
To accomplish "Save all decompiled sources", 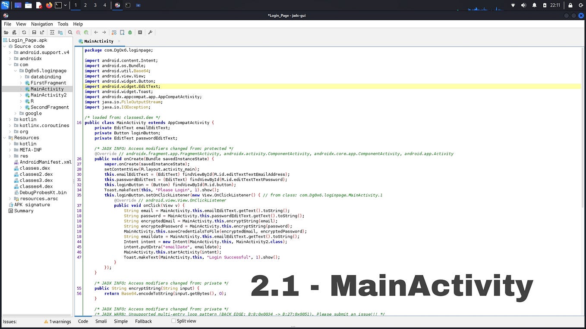I will click(x=34, y=32).
